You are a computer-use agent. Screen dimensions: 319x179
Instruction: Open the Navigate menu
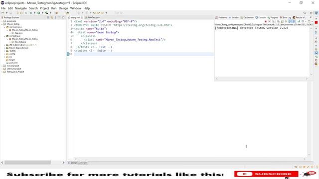[21, 8]
